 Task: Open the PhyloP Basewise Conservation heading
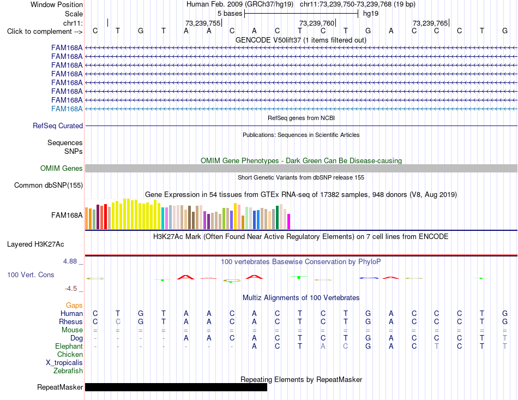pos(301,262)
